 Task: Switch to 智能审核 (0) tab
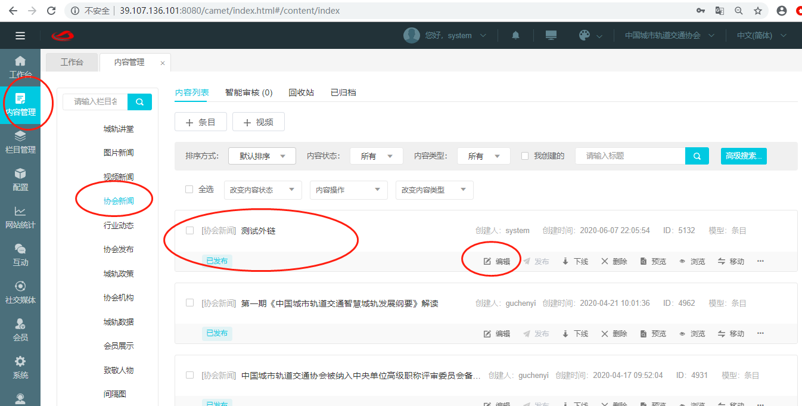248,92
